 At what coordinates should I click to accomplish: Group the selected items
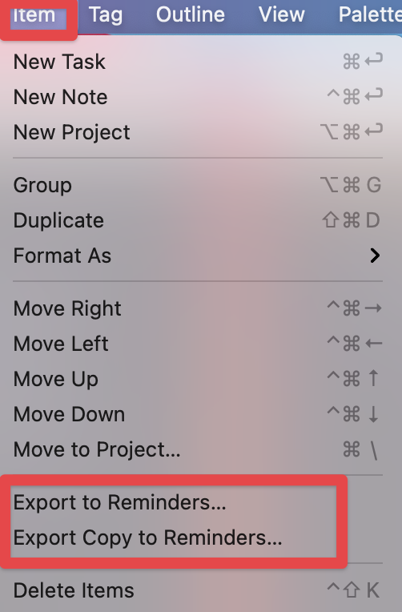point(198,185)
